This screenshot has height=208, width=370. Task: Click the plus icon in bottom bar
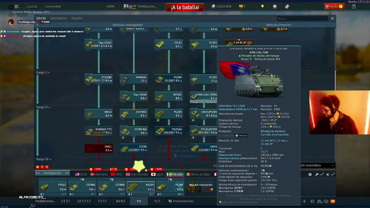click(304, 201)
